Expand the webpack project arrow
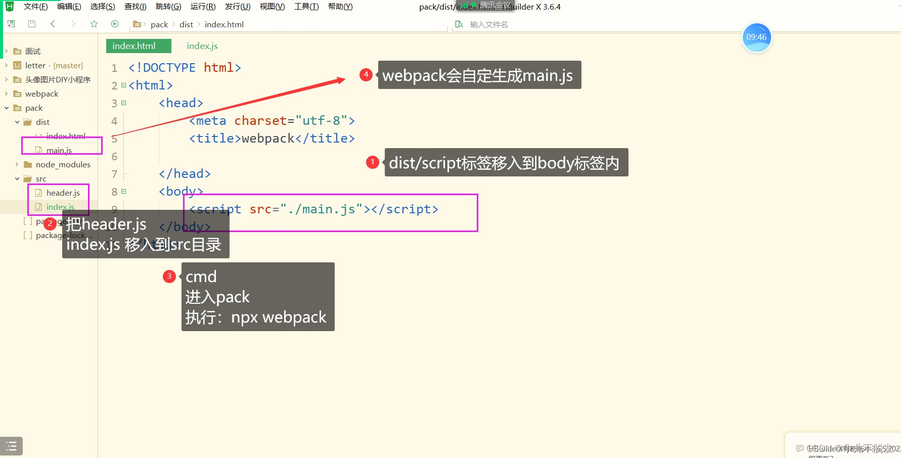The height and width of the screenshot is (458, 901). coord(6,94)
